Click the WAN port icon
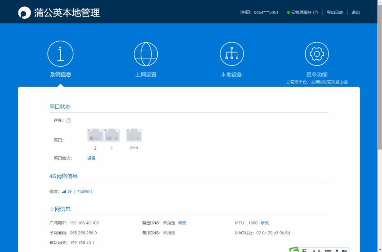 tap(134, 135)
